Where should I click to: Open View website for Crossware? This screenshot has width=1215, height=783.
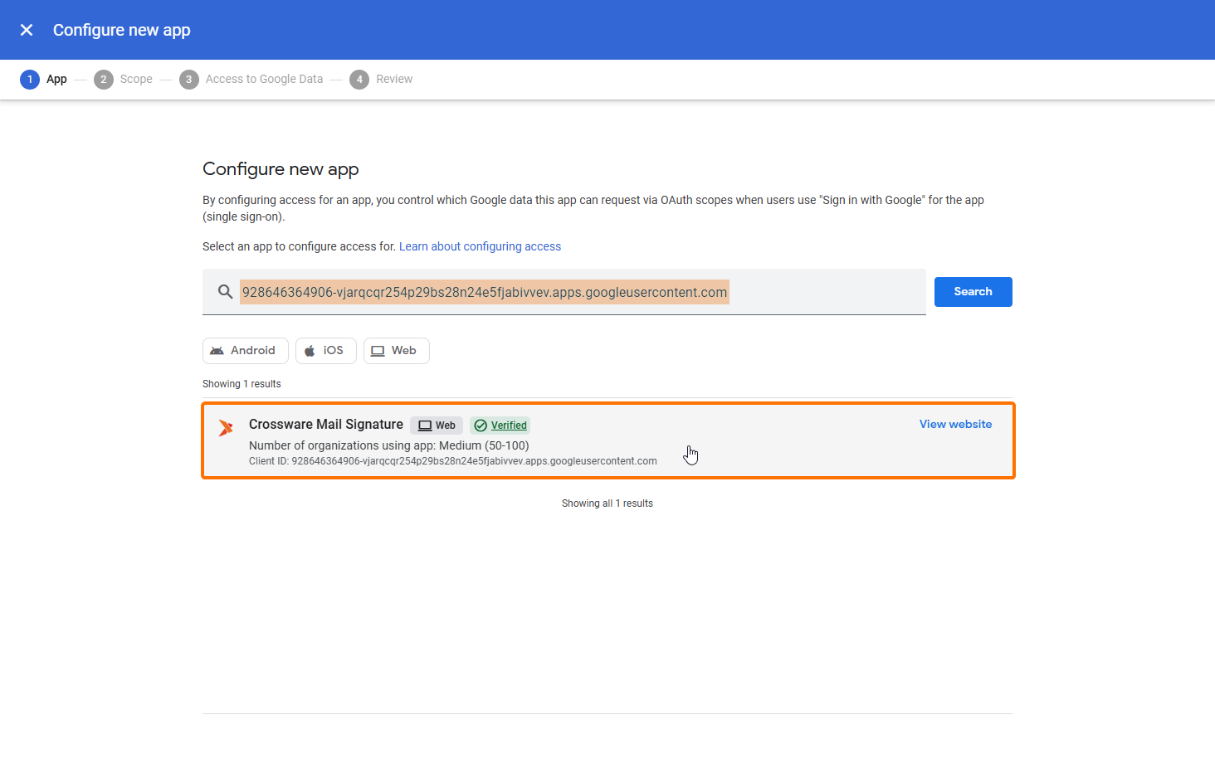pos(955,424)
